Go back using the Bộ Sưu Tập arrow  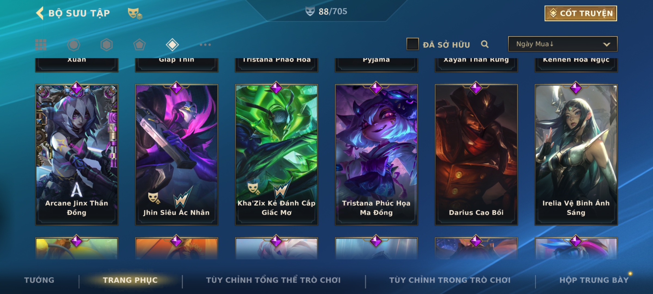(x=40, y=13)
